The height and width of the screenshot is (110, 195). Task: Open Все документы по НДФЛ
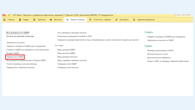click(18, 33)
